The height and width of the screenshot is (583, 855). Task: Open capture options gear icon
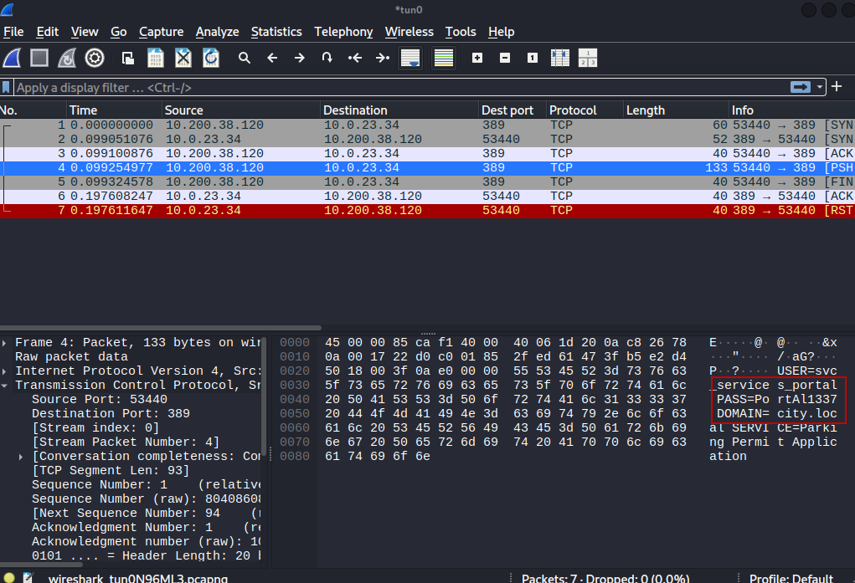[95, 58]
